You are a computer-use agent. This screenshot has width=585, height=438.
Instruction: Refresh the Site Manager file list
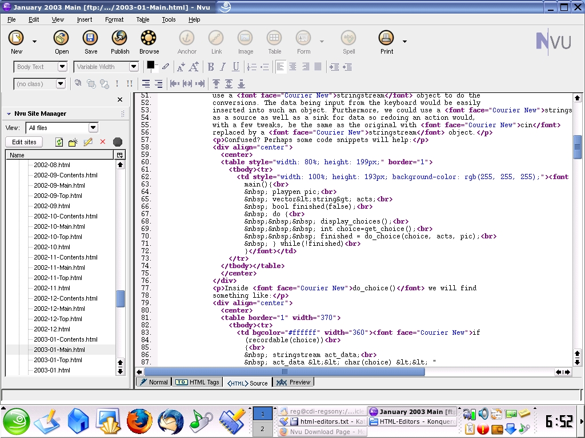pyautogui.click(x=59, y=142)
